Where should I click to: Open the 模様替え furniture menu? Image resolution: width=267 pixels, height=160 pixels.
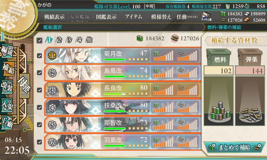(161, 17)
